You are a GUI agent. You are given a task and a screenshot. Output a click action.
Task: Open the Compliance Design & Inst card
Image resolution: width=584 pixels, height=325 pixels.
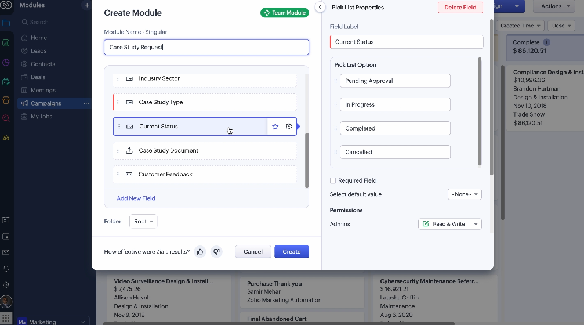click(545, 98)
